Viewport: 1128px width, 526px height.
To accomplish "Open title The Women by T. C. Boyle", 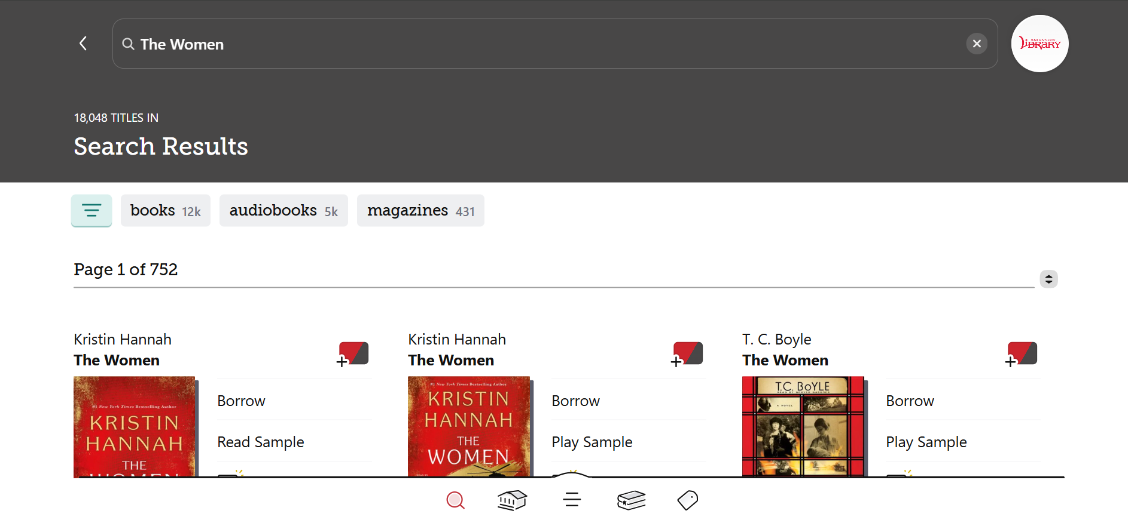I will click(785, 361).
